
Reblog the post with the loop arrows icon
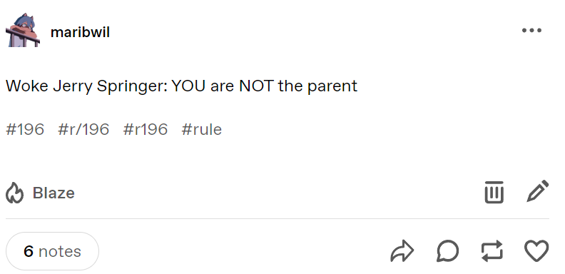(x=492, y=251)
